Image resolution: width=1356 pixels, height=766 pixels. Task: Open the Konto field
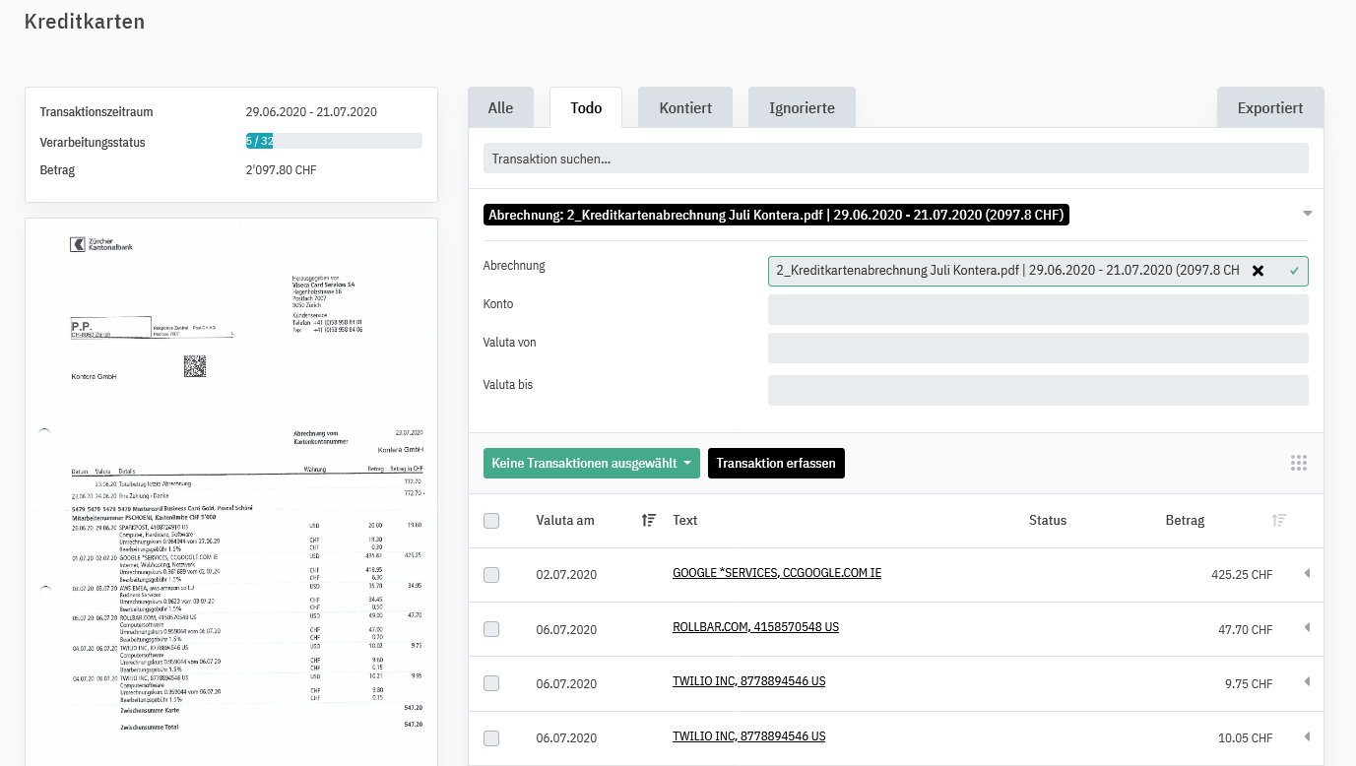(1038, 309)
